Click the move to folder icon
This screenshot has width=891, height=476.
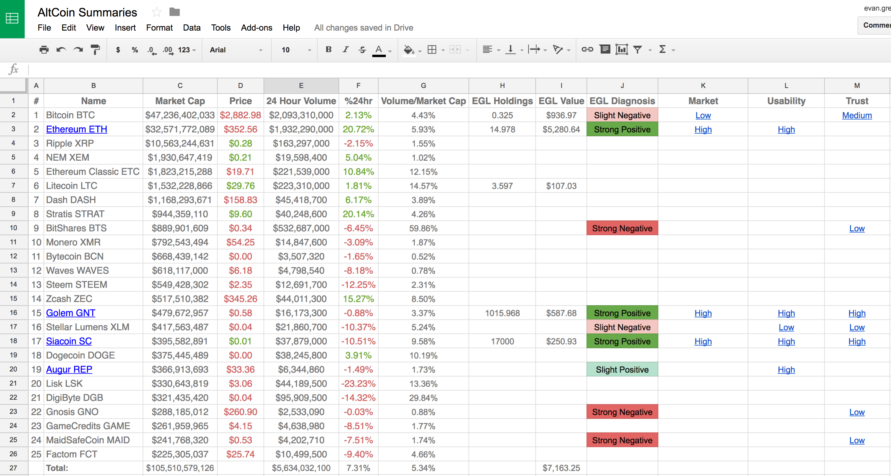pyautogui.click(x=174, y=12)
